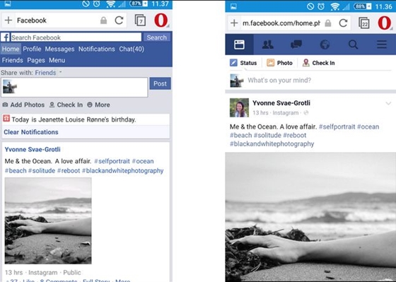
Task: Open Yvonne Svae-Grotli name on left post
Action: pyautogui.click(x=33, y=149)
